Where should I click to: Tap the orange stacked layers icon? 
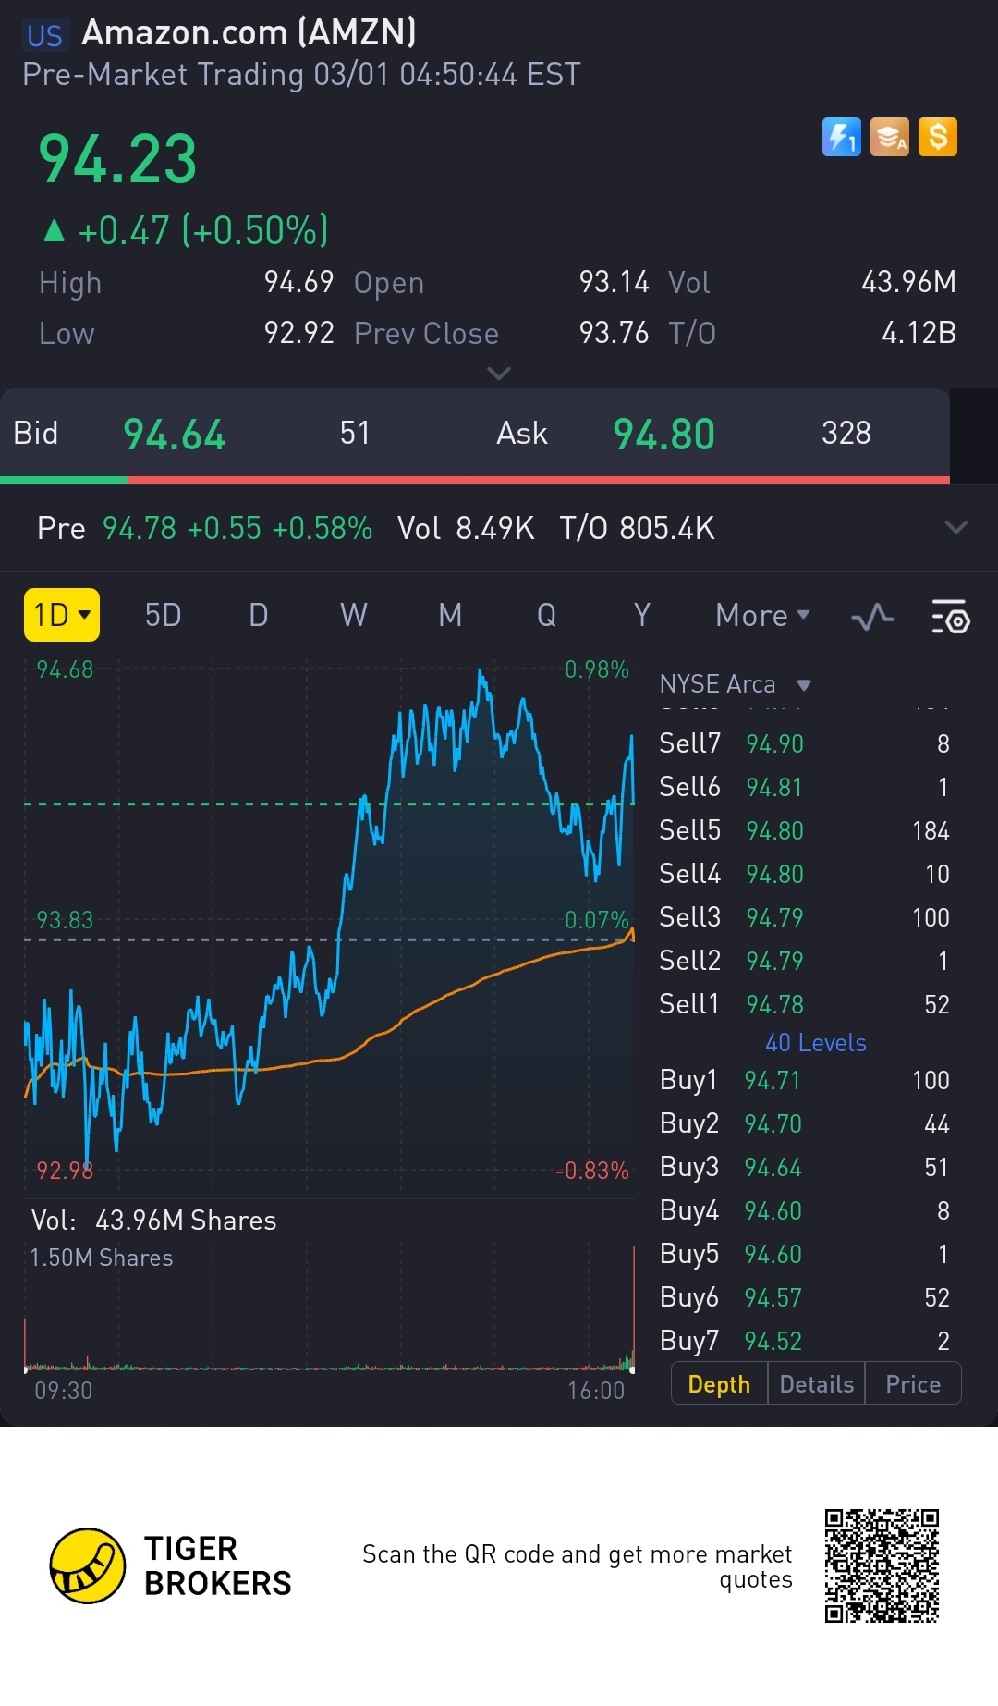890,138
